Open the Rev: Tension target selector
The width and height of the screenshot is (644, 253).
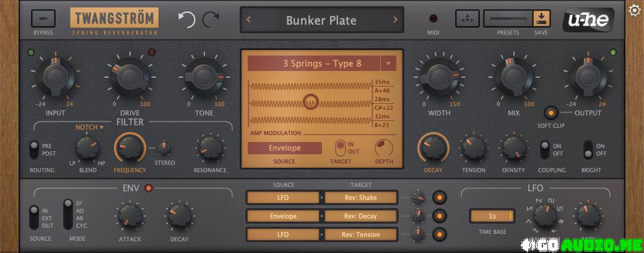361,234
